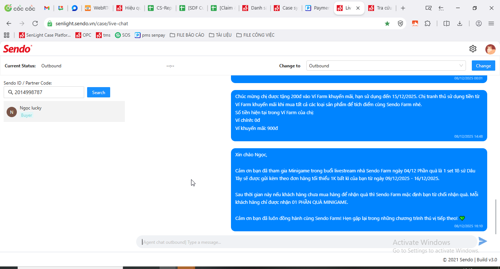The height and width of the screenshot is (269, 500).
Task: Open the agent profile avatar menu
Action: click(x=490, y=49)
